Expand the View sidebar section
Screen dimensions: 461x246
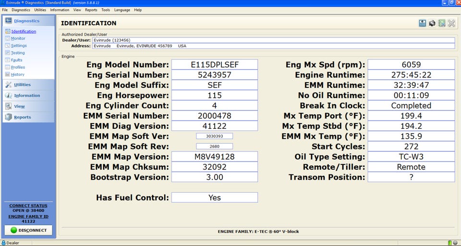28,106
